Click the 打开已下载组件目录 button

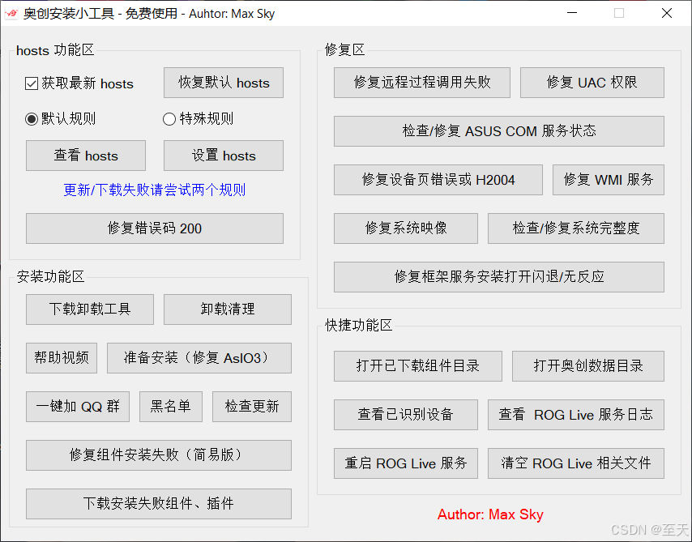[418, 366]
